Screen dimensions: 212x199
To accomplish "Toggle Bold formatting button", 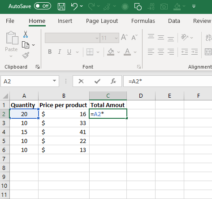I will pyautogui.click(x=50, y=52).
